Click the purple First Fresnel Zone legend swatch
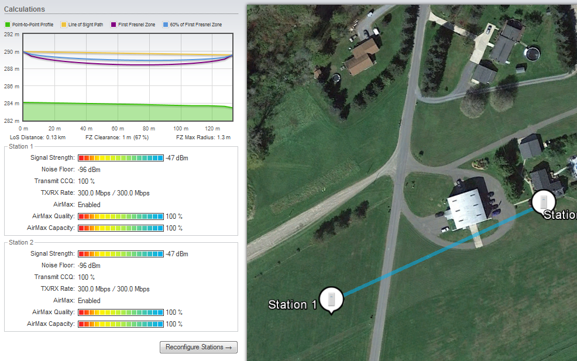This screenshot has height=361, width=577. 114,25
